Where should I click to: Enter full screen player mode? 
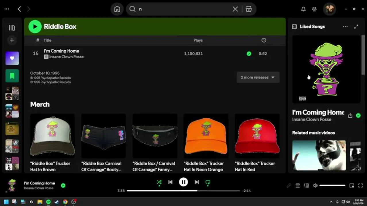361,185
